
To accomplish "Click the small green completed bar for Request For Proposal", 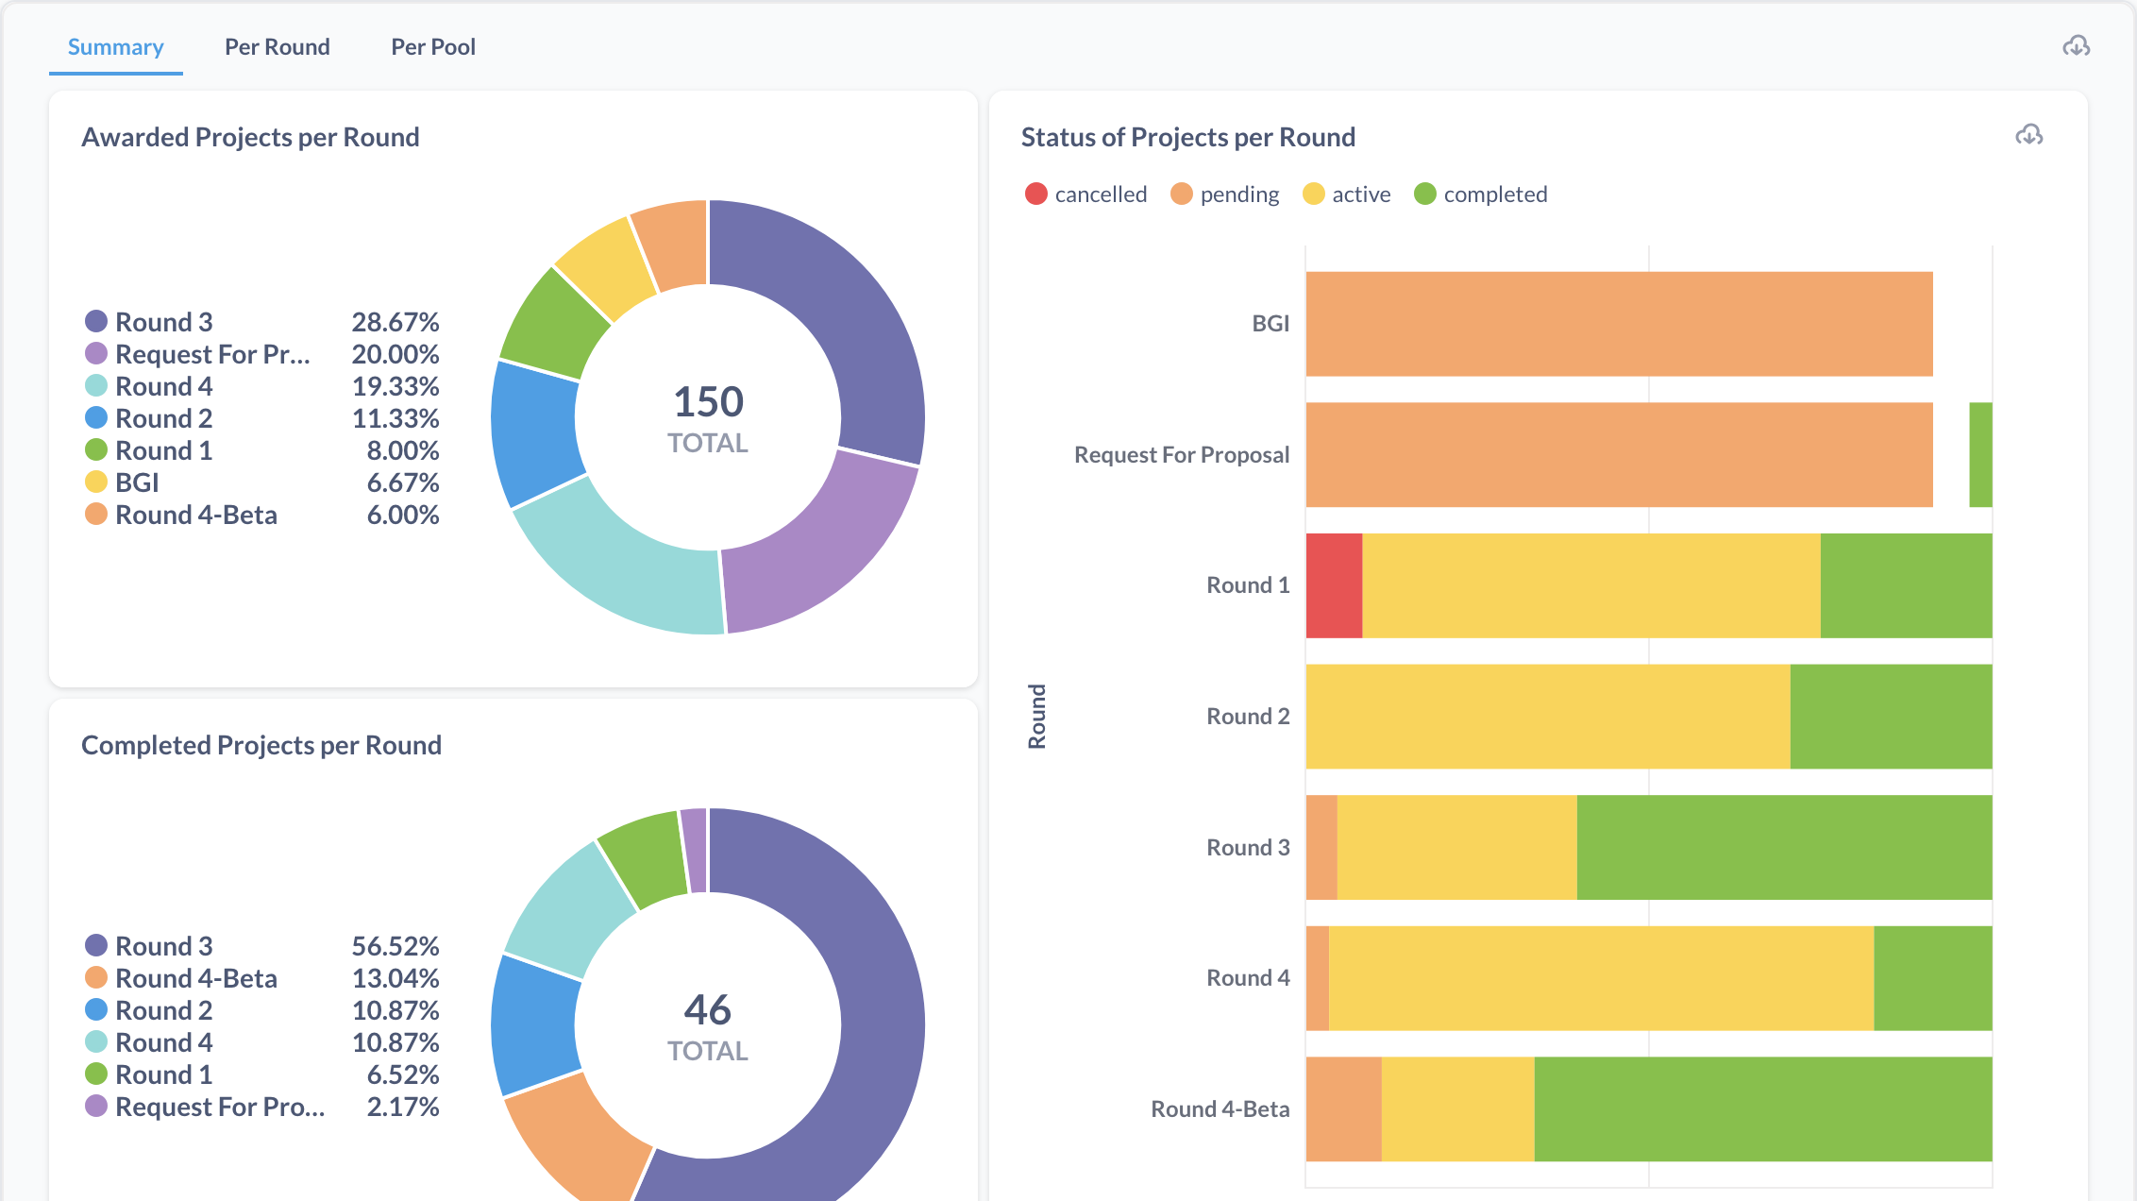I will [1980, 455].
